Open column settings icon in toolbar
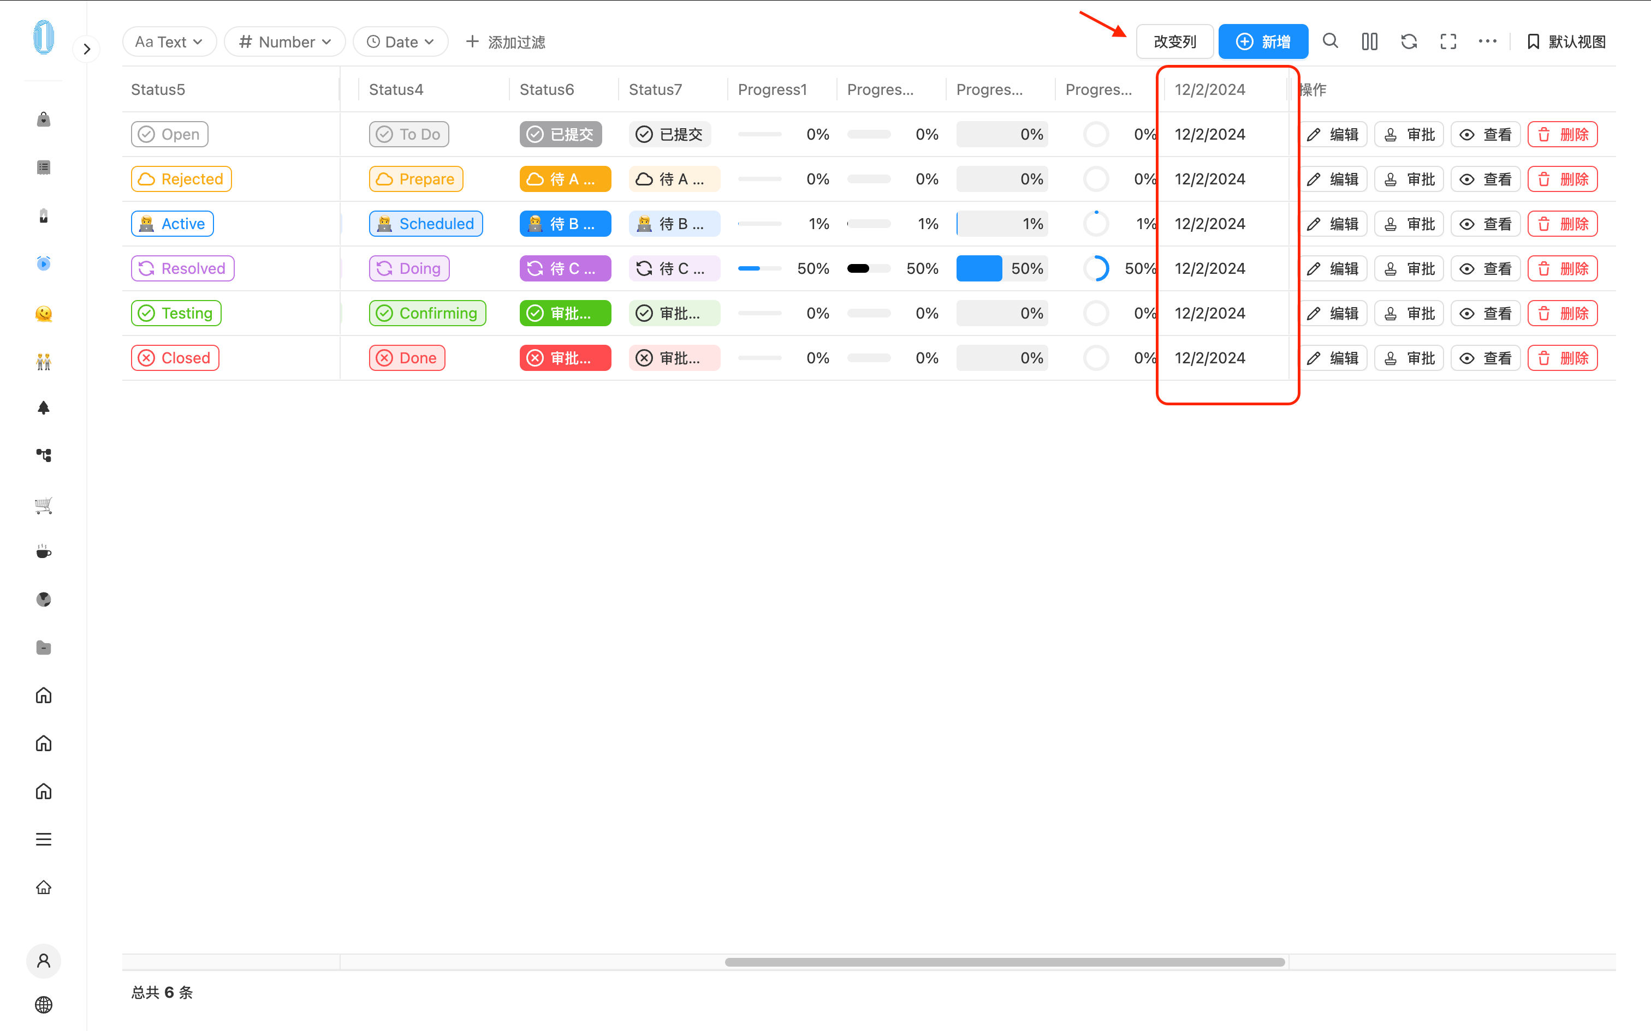The height and width of the screenshot is (1031, 1651). coord(1369,41)
